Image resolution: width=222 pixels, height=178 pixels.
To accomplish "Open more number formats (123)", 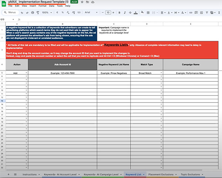I will tap(79, 13).
